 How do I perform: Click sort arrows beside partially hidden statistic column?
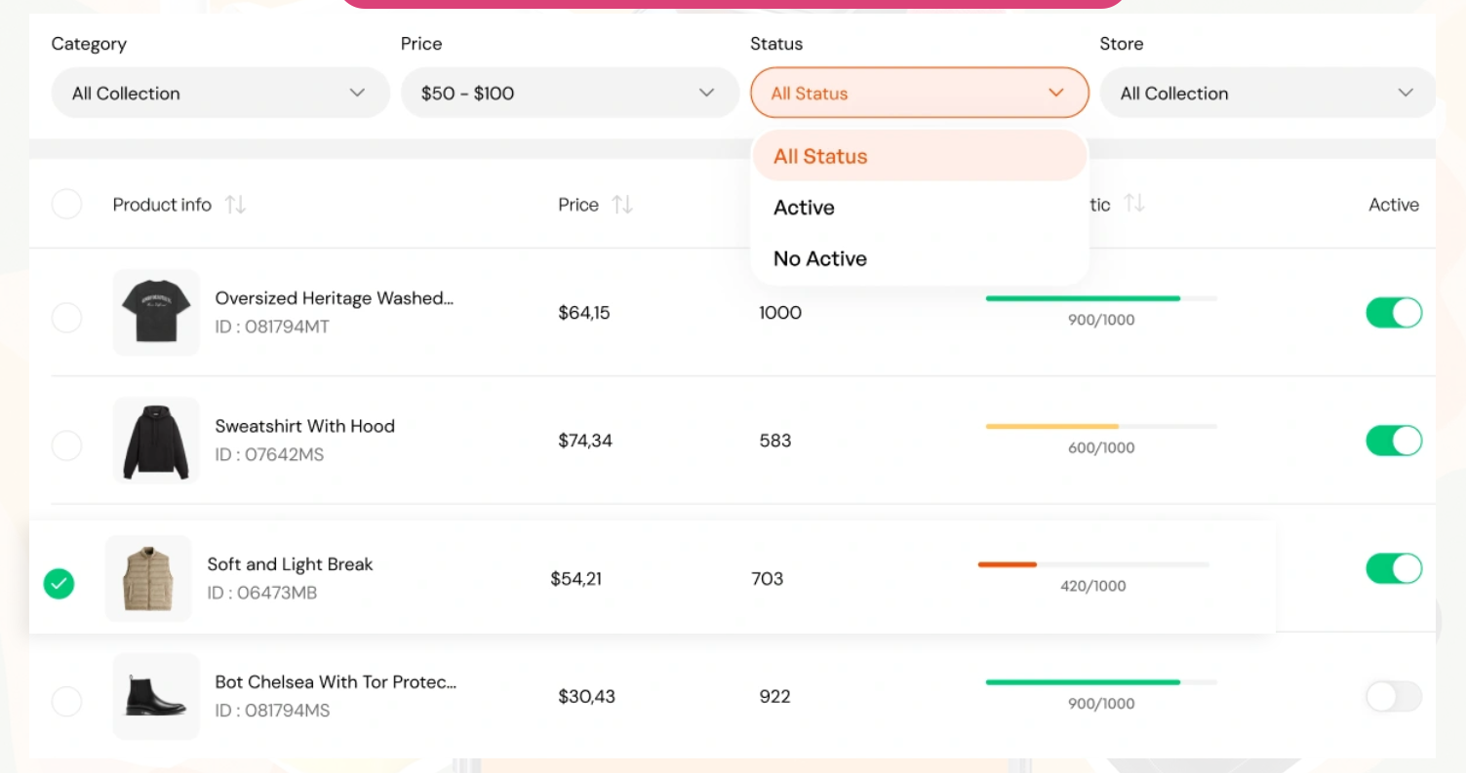coord(1133,204)
